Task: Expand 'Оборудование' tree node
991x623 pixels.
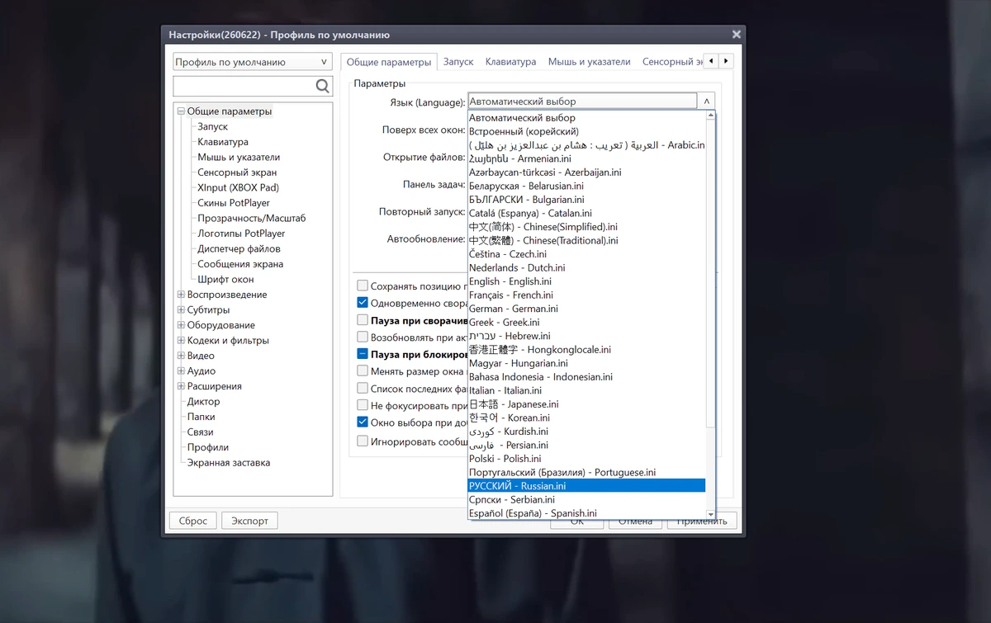Action: pos(181,325)
